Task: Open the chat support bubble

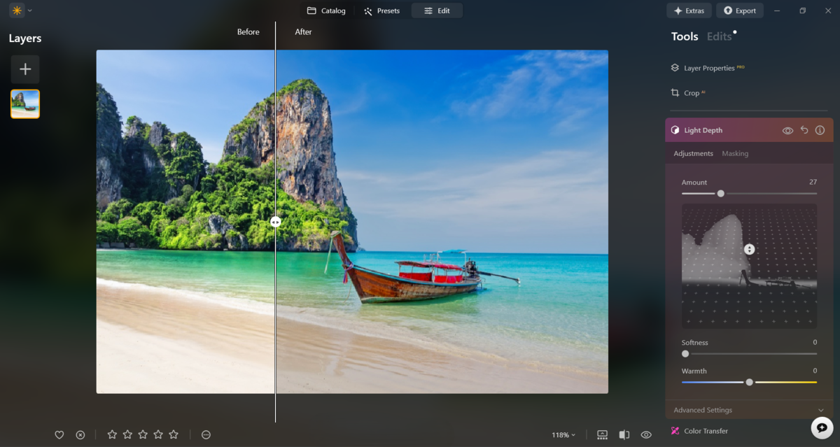Action: pyautogui.click(x=822, y=427)
